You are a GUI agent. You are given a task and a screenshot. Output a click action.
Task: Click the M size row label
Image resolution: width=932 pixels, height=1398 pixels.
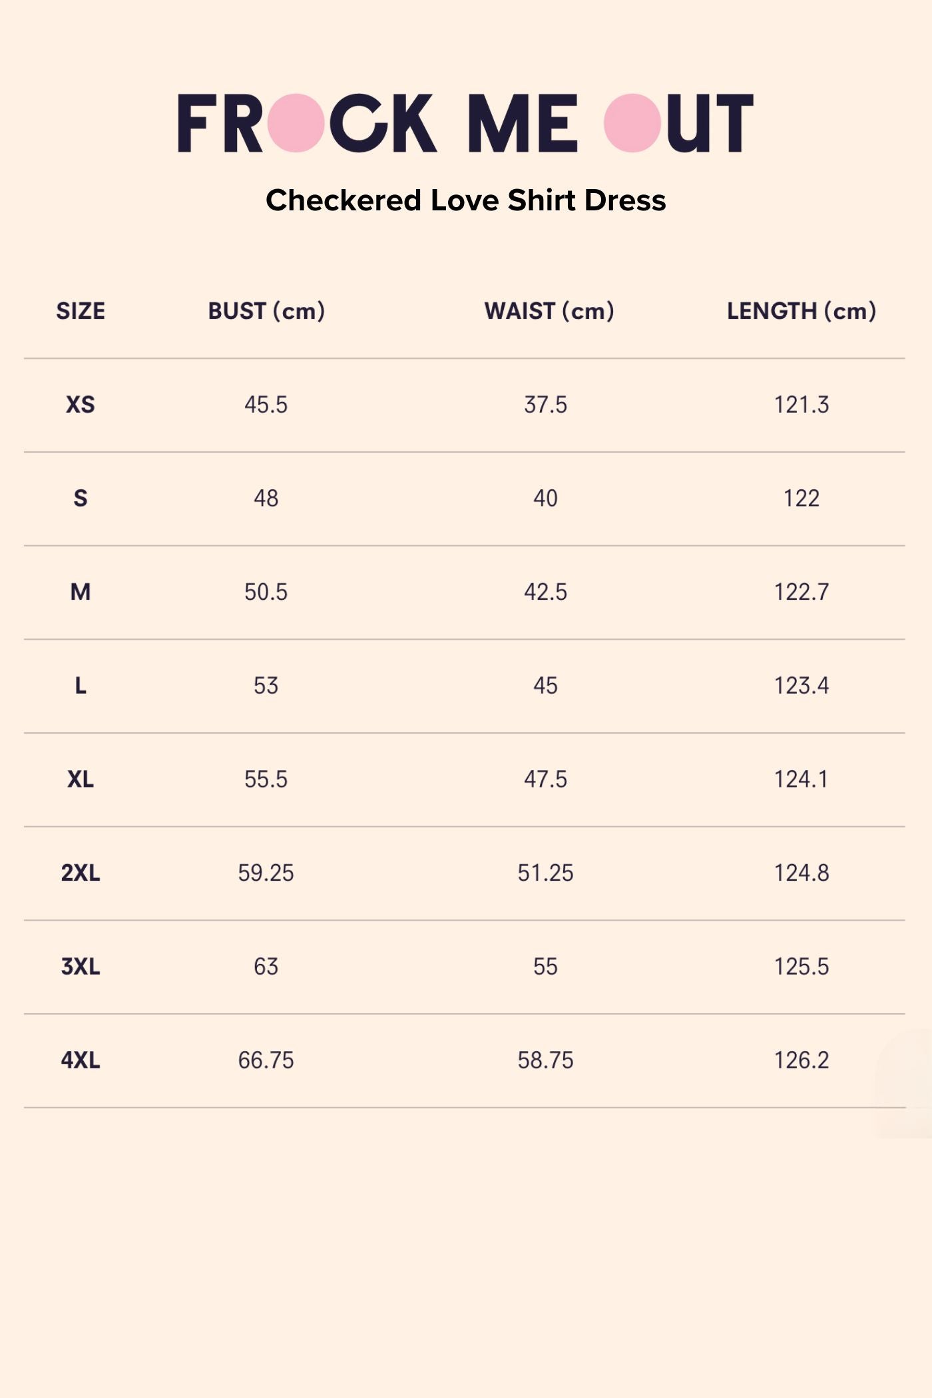coord(81,592)
